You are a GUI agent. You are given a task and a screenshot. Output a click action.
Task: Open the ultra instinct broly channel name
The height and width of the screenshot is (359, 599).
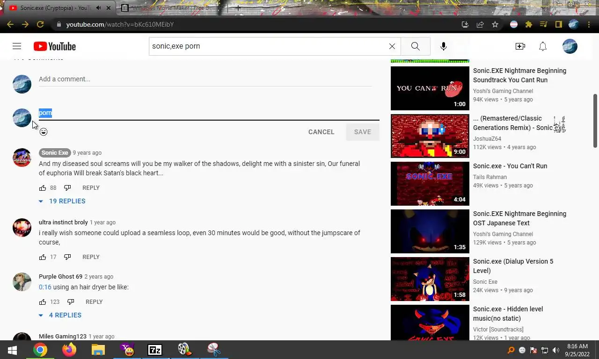63,223
